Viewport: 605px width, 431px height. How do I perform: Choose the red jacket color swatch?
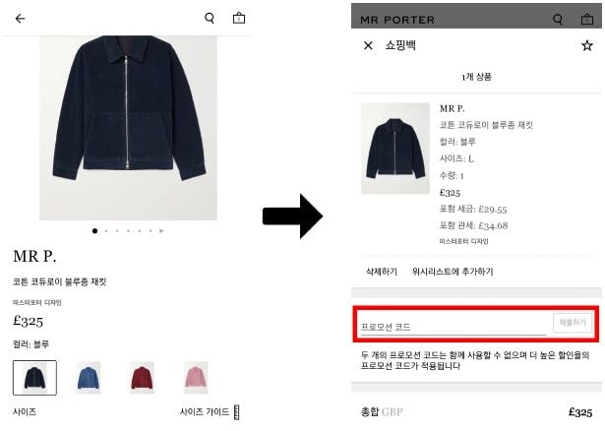pyautogui.click(x=142, y=377)
